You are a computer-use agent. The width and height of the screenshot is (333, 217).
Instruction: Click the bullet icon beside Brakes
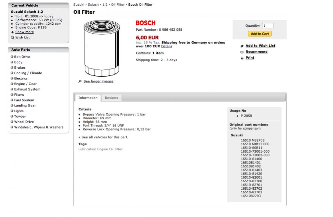[x=12, y=67]
